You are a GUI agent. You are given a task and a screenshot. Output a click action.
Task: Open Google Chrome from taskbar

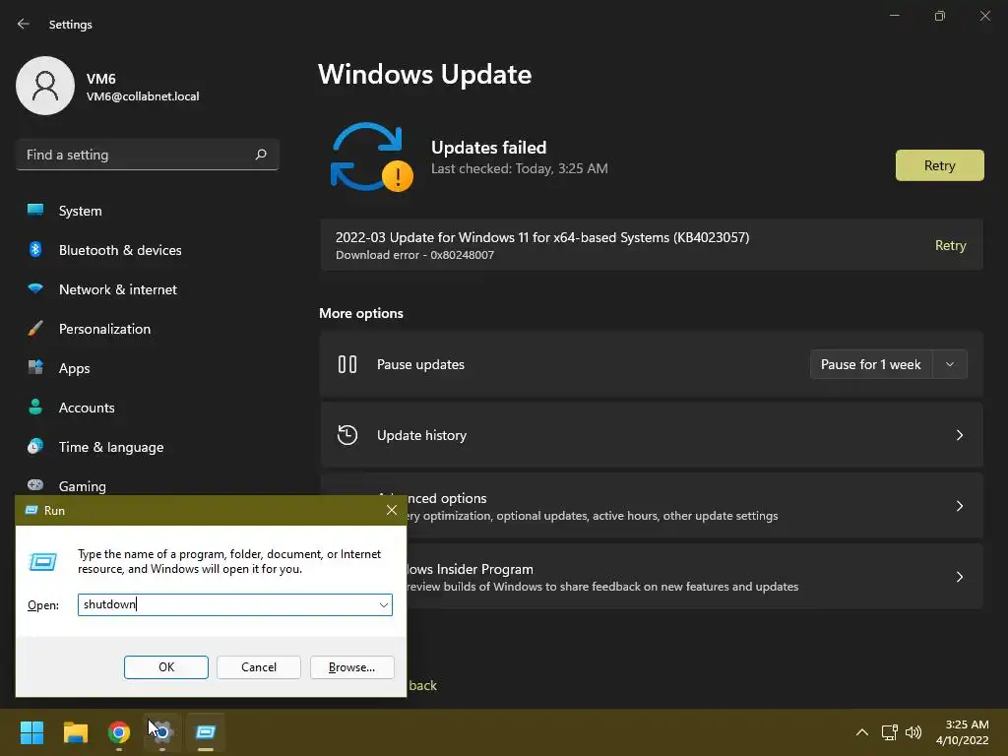pos(119,732)
